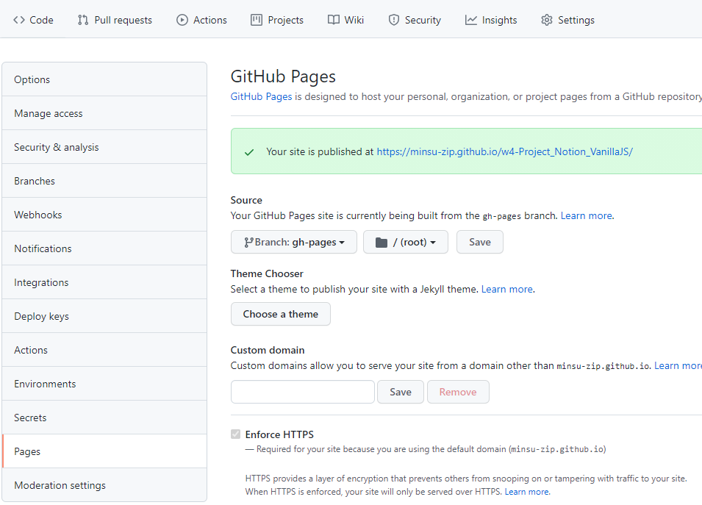702x505 pixels.
Task: Click the GitHub Pages heading text
Action: [283, 76]
